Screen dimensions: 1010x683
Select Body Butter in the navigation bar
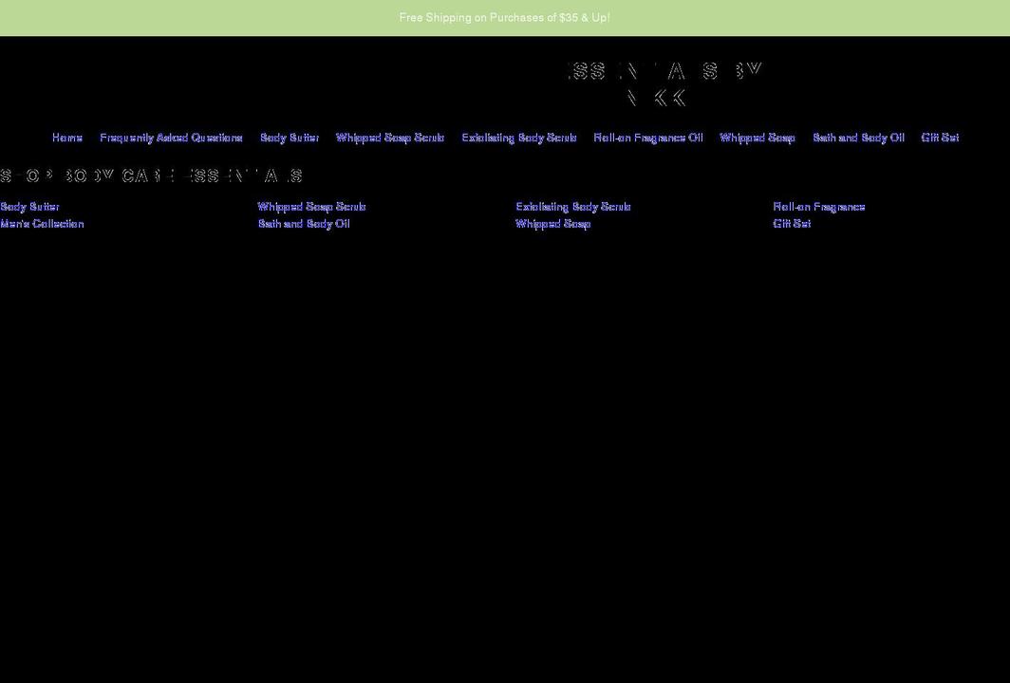[289, 138]
